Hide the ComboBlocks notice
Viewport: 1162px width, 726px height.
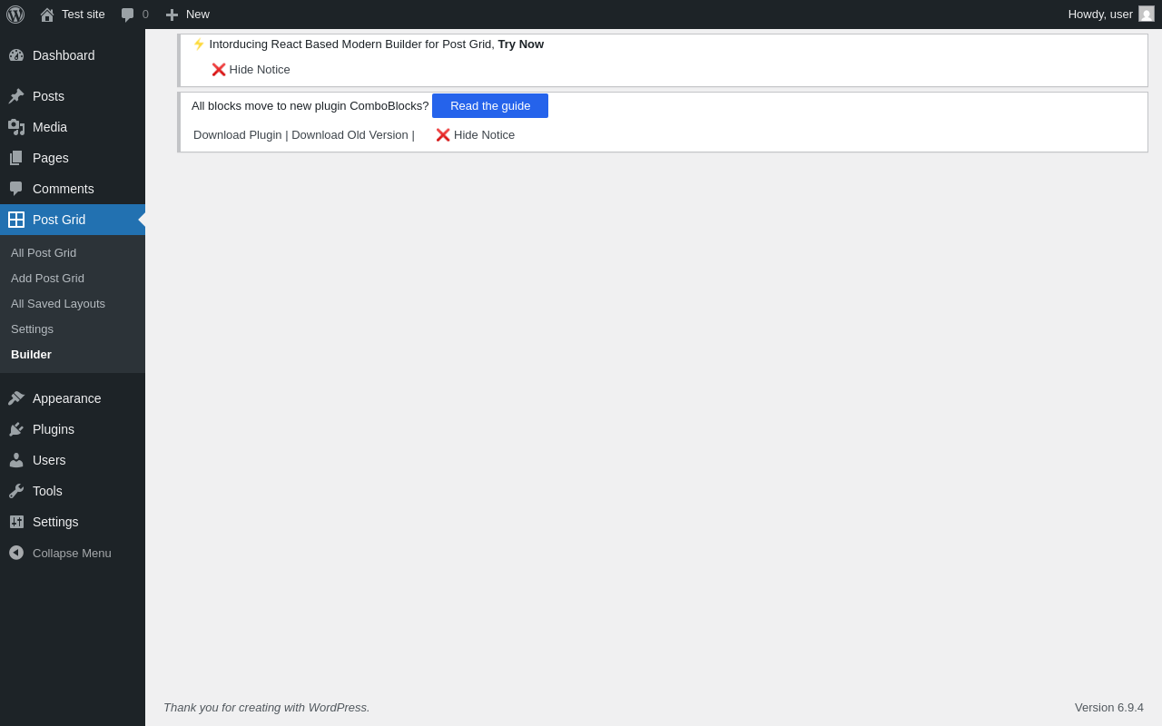point(475,135)
